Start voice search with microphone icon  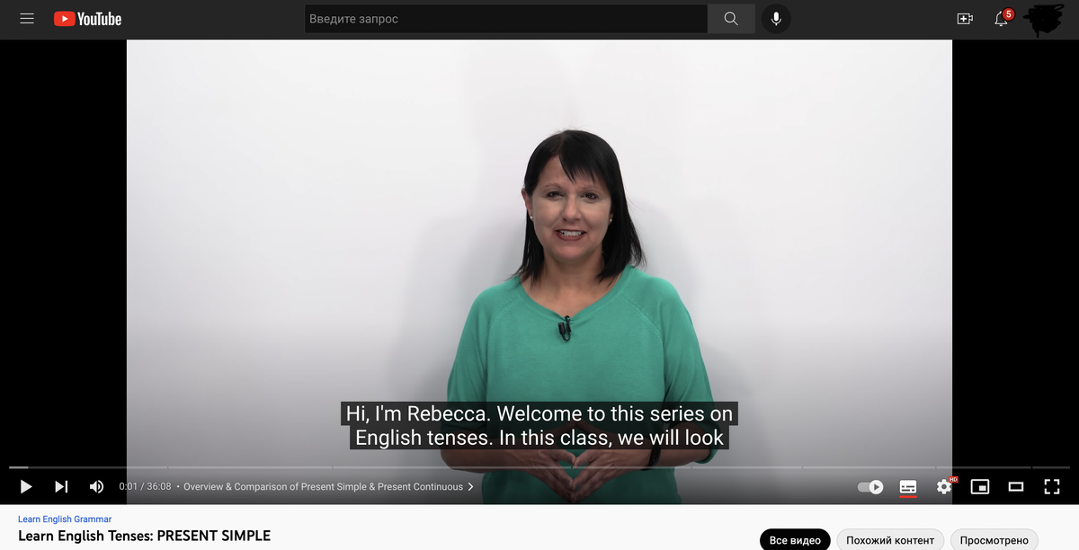776,19
